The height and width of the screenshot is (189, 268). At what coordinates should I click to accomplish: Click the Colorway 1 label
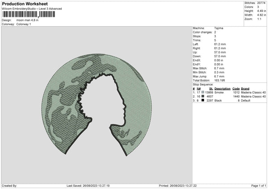23,24
